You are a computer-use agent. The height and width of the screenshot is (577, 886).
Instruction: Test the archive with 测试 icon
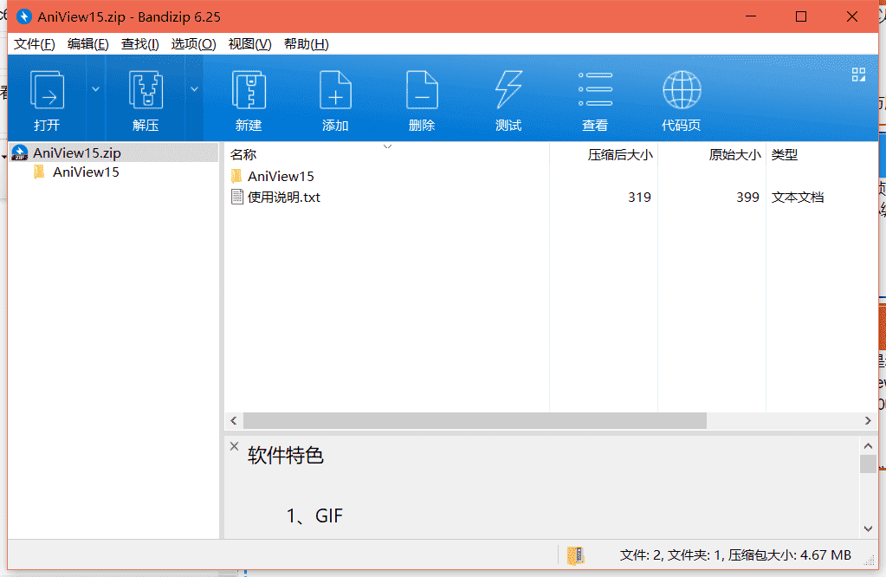(508, 90)
